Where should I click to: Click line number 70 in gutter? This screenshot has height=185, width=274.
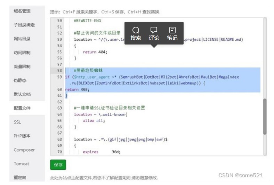[59, 152]
